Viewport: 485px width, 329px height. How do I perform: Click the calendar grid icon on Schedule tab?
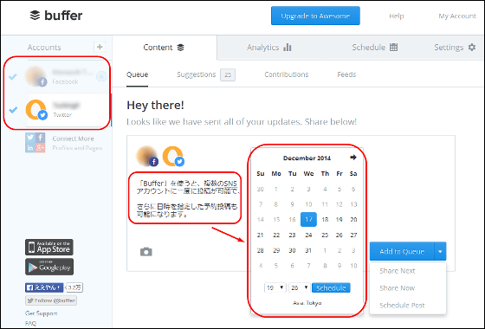[x=393, y=47]
